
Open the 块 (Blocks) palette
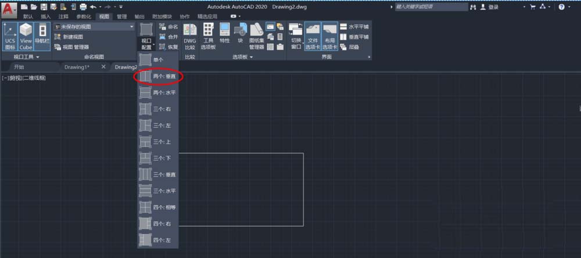241,33
